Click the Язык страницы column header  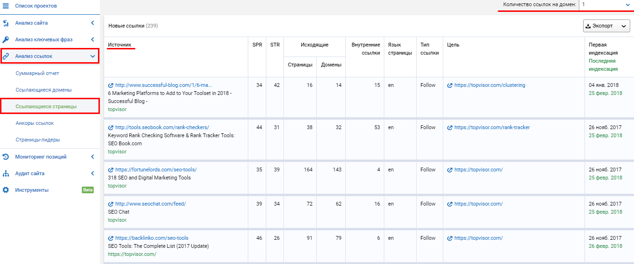400,49
